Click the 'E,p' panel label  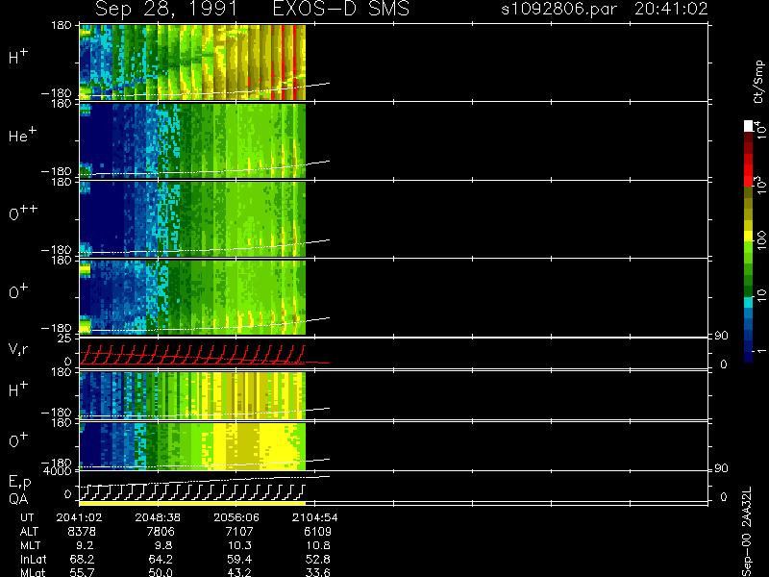point(19,483)
